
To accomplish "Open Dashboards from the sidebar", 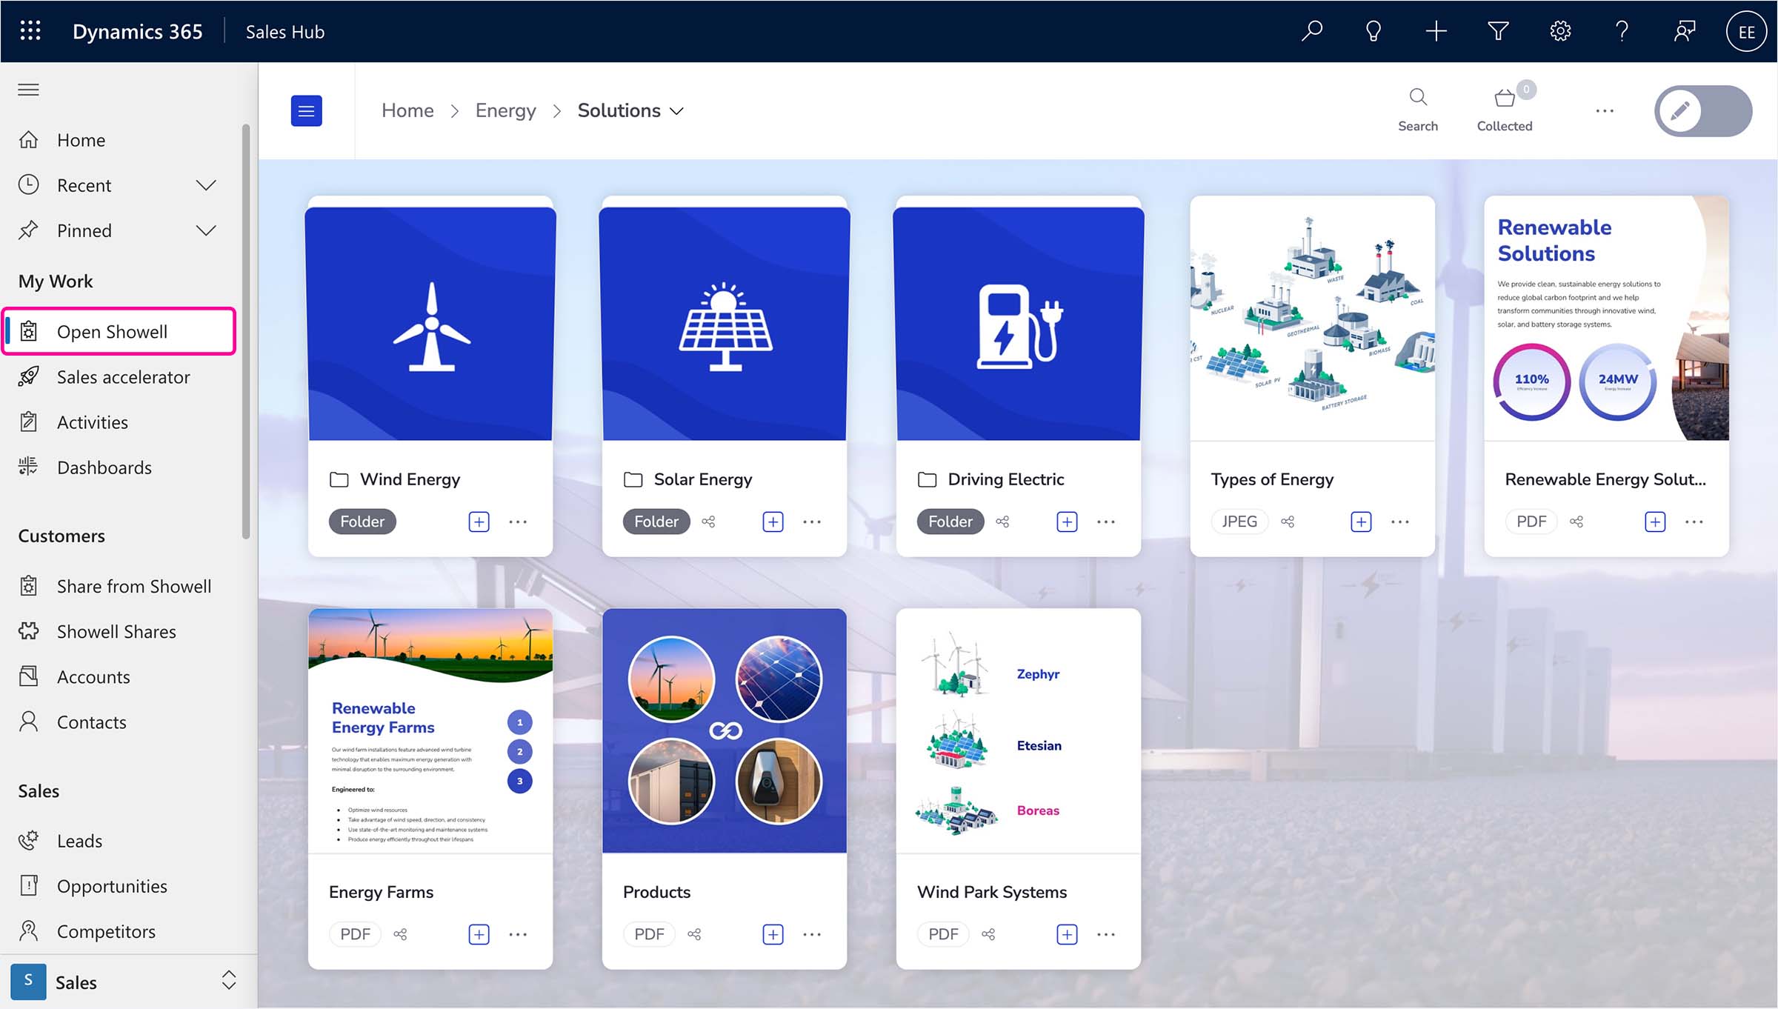I will [104, 467].
